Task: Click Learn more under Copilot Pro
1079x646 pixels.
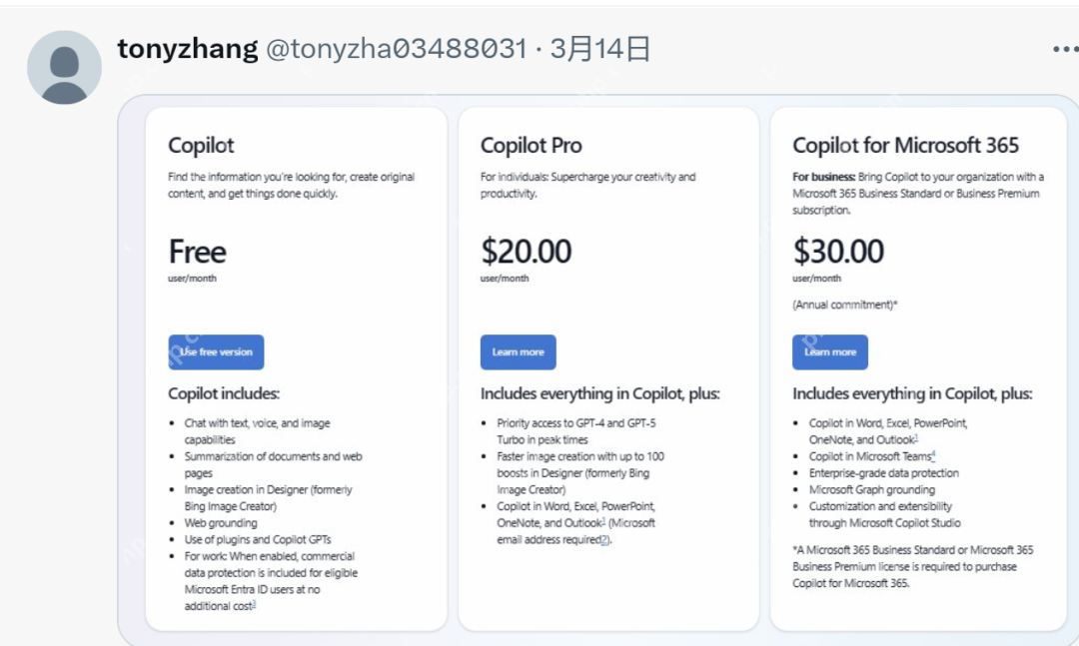Action: pyautogui.click(x=518, y=352)
